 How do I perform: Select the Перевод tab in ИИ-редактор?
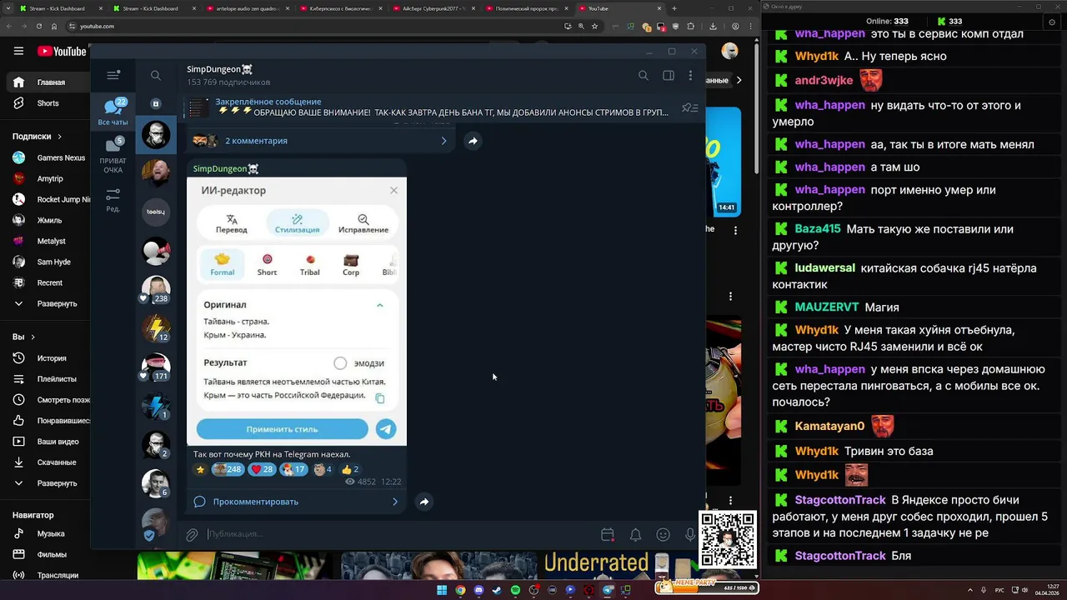tap(232, 223)
